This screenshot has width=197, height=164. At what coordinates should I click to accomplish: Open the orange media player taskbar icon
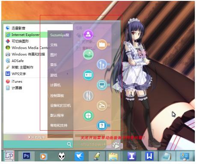pos(43,156)
